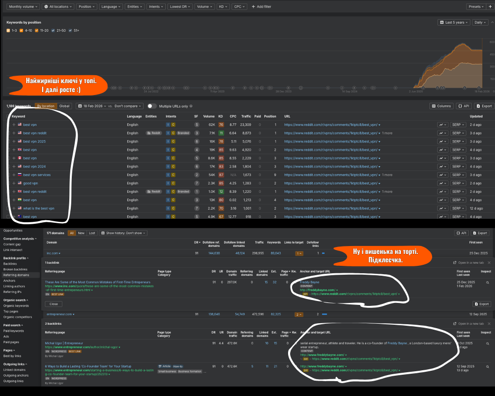Open the entrepreneur.com domain link
This screenshot has height=396, width=495.
pos(59,314)
